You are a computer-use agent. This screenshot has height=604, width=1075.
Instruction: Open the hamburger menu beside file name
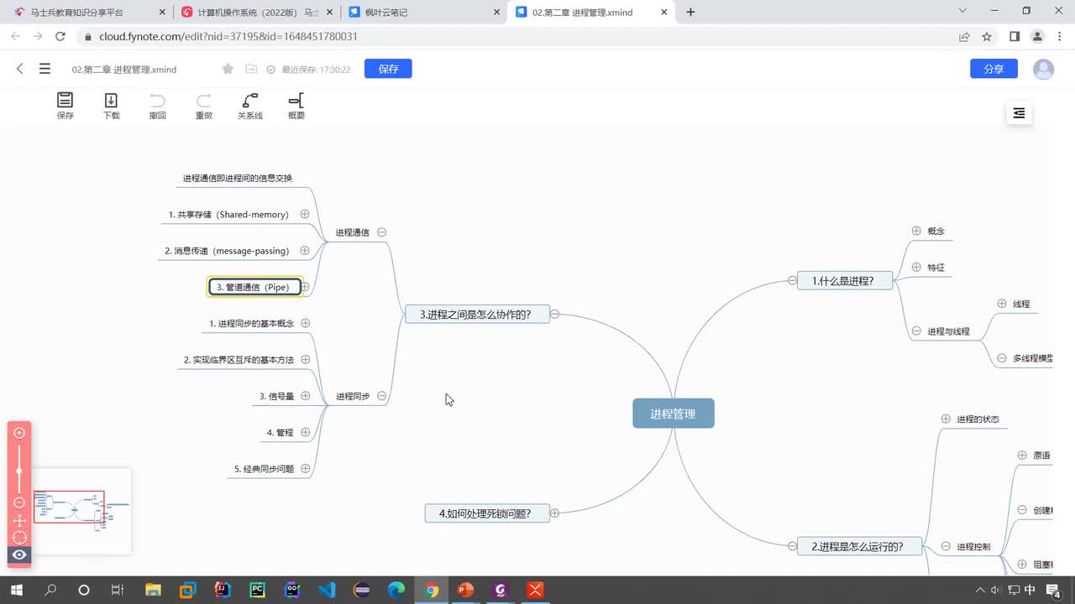tap(45, 69)
